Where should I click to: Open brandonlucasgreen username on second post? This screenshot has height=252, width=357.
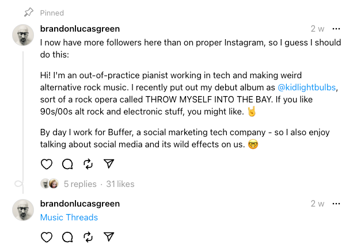click(80, 204)
